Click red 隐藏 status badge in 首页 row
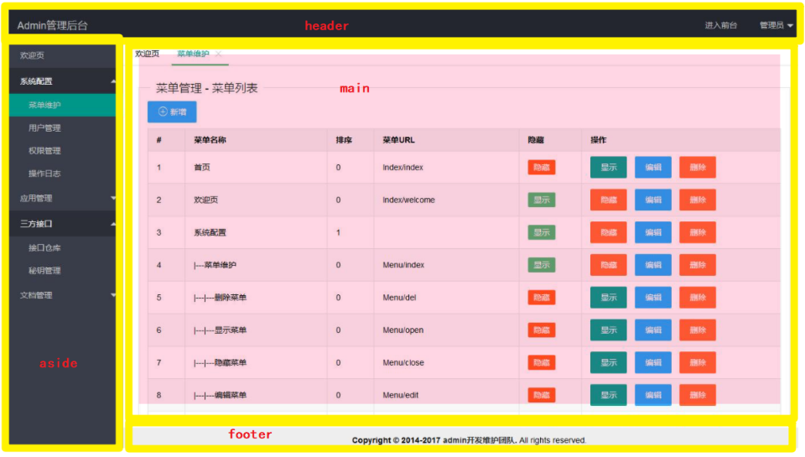805x457 pixels. pyautogui.click(x=542, y=168)
